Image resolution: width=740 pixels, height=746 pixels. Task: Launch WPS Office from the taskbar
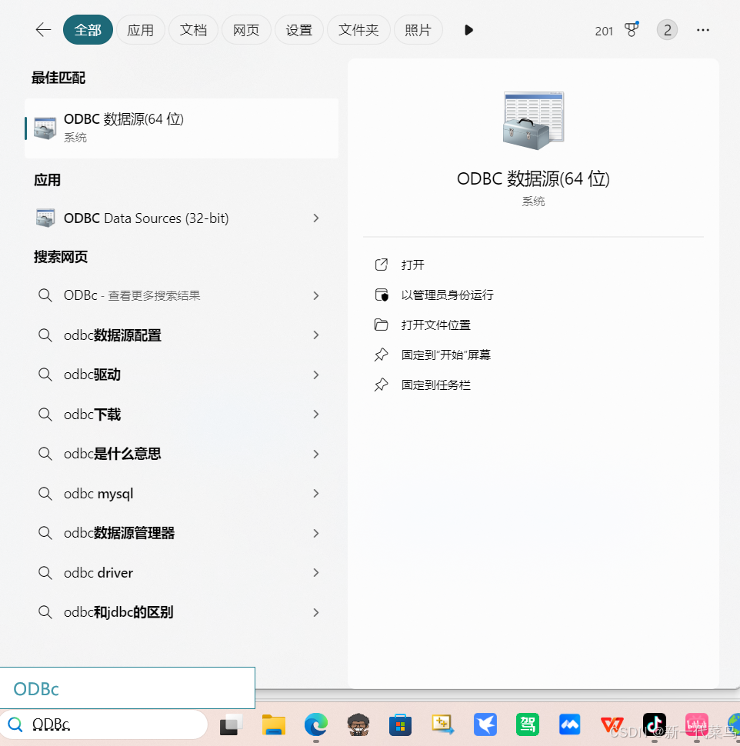pos(612,724)
